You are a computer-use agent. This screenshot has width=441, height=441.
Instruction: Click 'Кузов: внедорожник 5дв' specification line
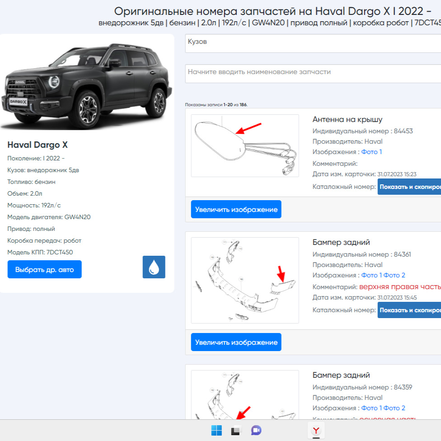pos(43,170)
